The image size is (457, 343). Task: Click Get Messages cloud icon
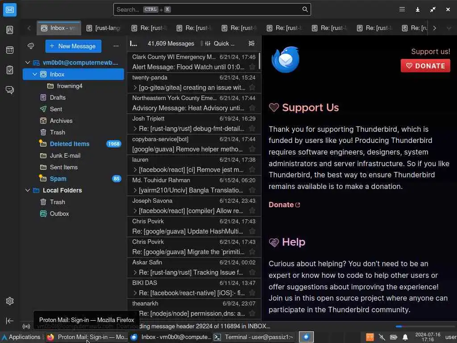click(31, 46)
